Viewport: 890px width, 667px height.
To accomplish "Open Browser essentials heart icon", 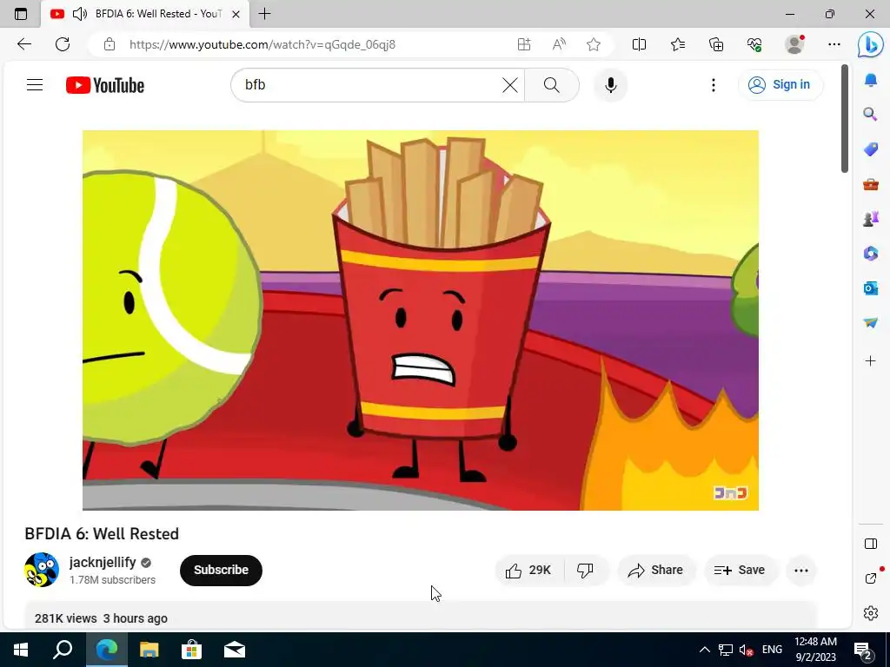I will coord(754,44).
